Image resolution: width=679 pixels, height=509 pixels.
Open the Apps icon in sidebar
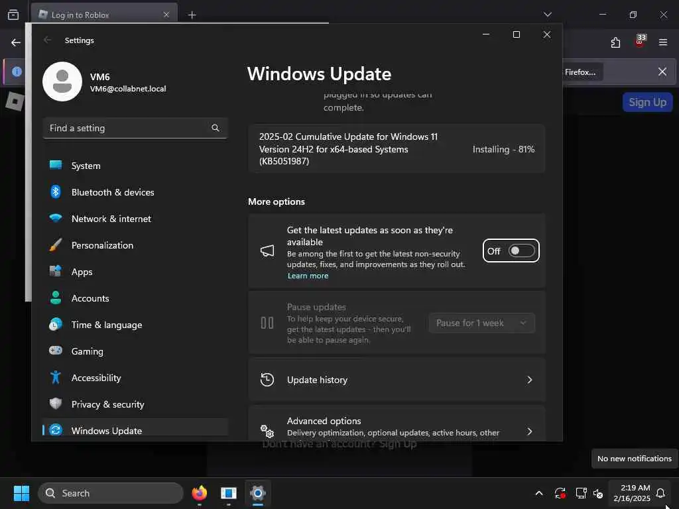tap(56, 271)
